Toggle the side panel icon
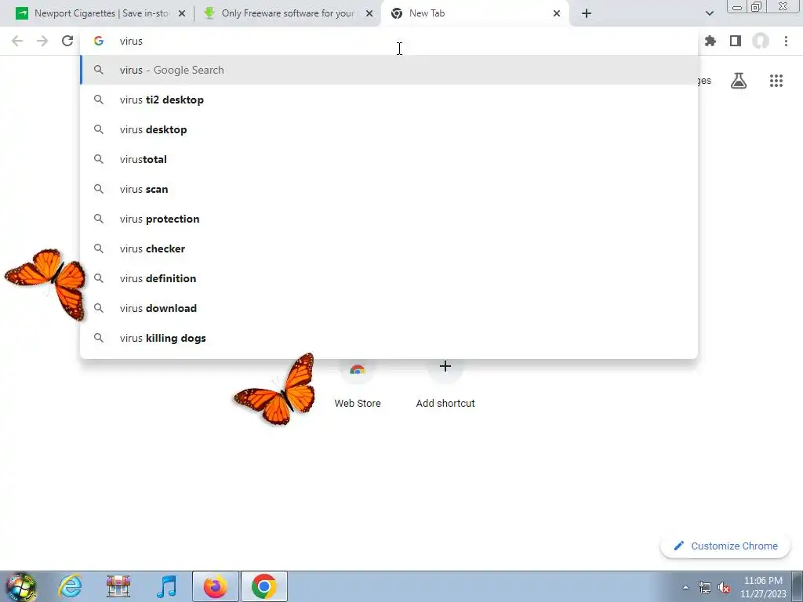Image resolution: width=803 pixels, height=602 pixels. [x=736, y=41]
